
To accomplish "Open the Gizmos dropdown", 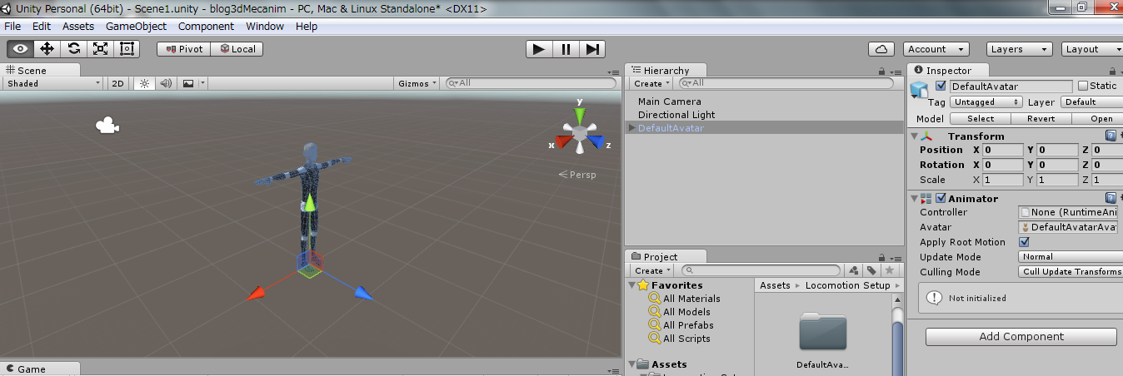I will tap(418, 83).
